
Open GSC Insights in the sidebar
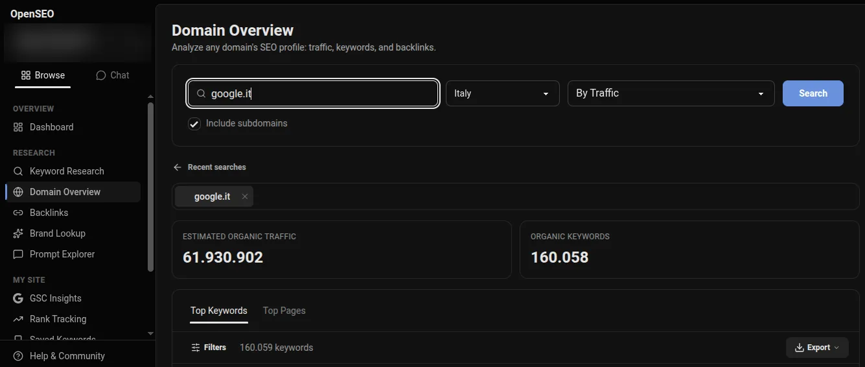click(73, 298)
